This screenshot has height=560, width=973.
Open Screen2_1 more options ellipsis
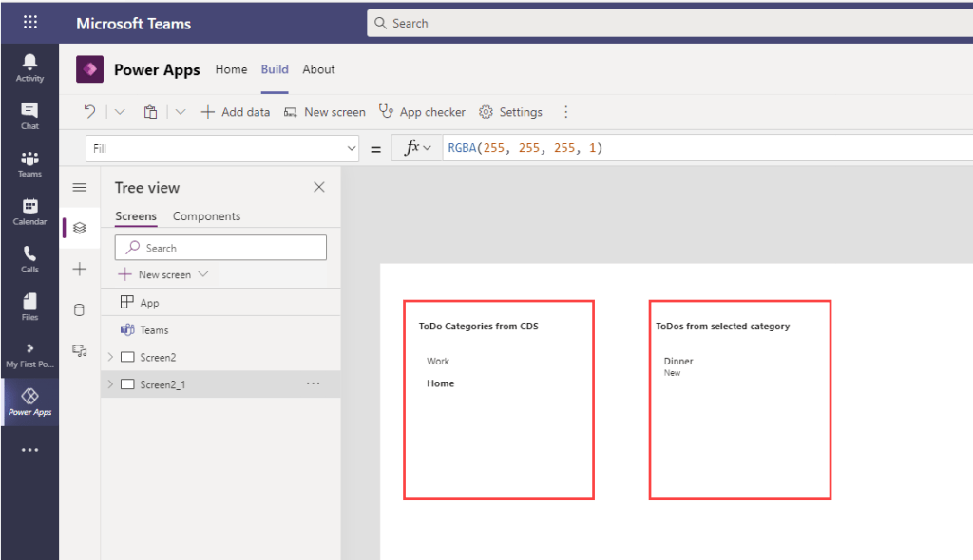point(314,383)
